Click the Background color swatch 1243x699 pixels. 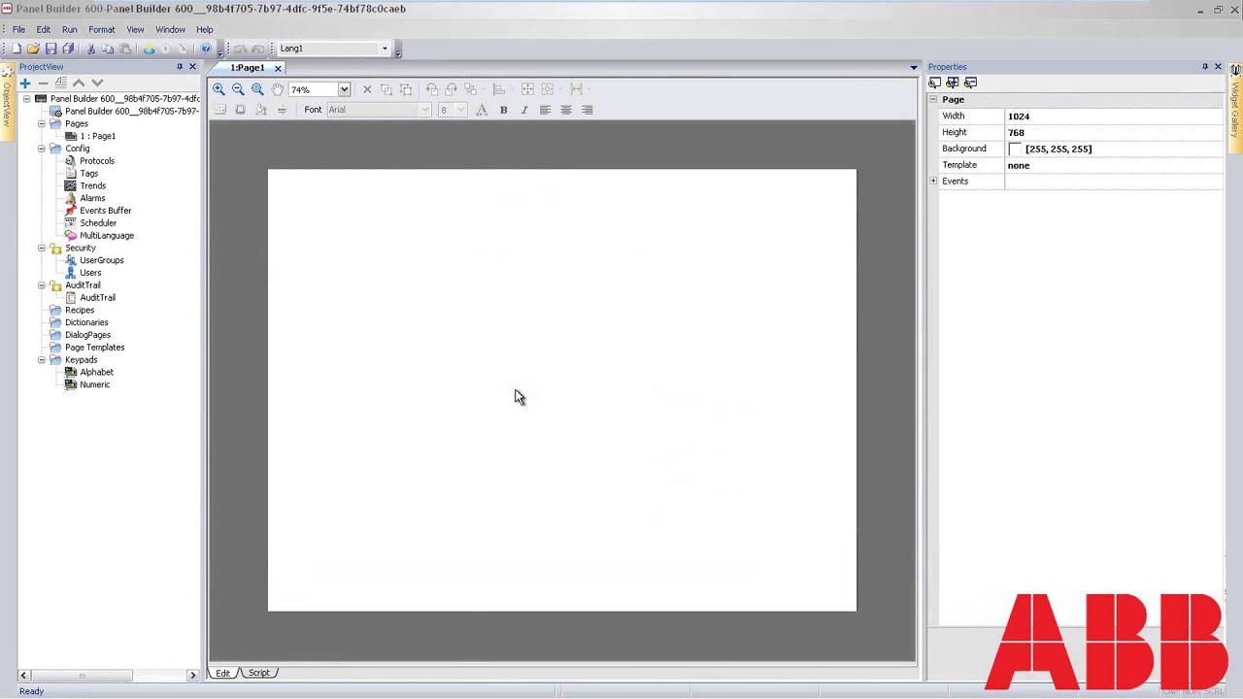1015,150
